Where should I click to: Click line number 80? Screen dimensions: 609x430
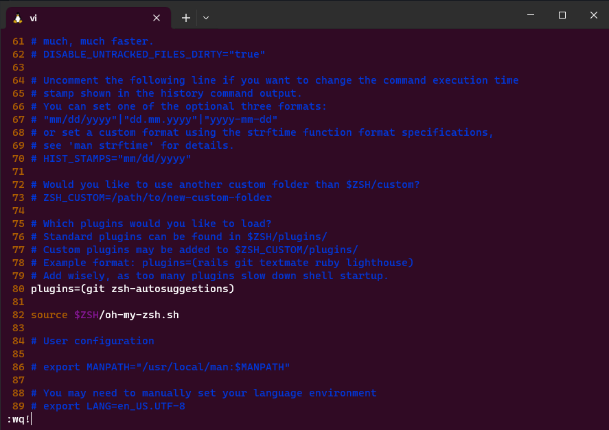(x=19, y=289)
